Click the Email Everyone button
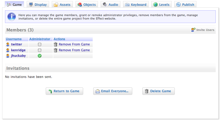This screenshot has height=121, width=221. [112, 91]
